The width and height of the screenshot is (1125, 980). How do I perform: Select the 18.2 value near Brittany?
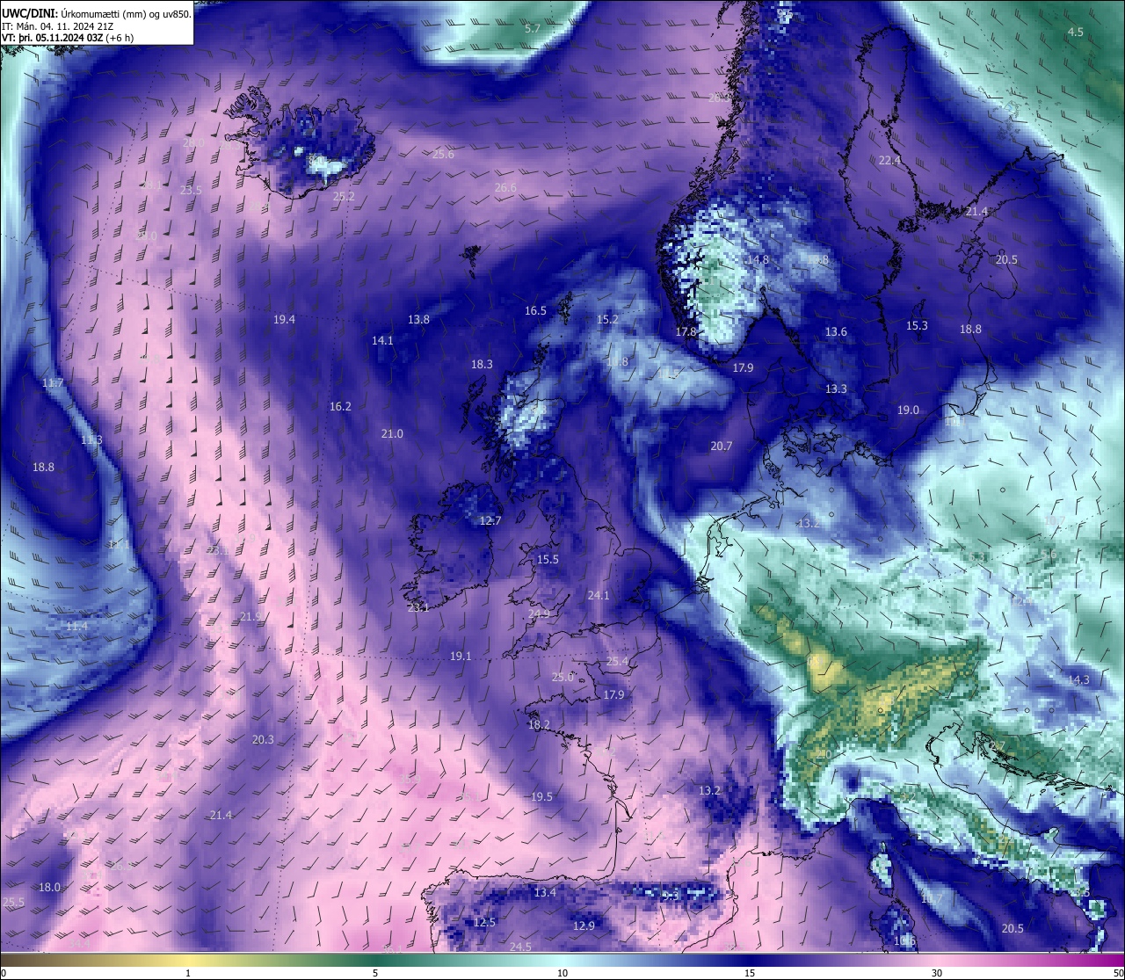point(539,725)
